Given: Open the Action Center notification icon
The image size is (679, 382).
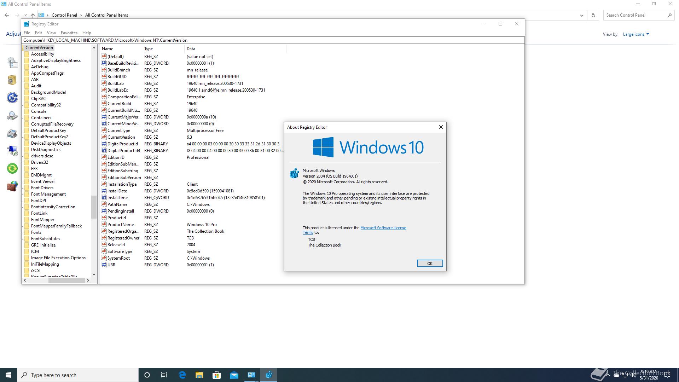Looking at the screenshot, I should (667, 375).
